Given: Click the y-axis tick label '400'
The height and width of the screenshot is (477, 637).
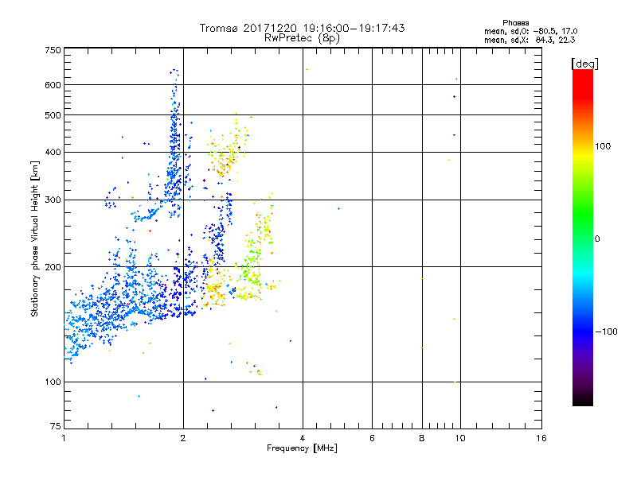Looking at the screenshot, I should click(x=53, y=153).
